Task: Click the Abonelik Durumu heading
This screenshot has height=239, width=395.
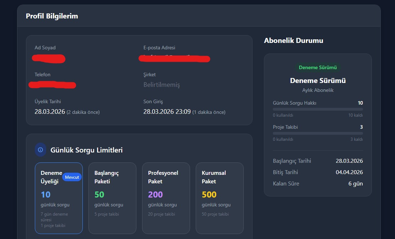Action: [293, 40]
